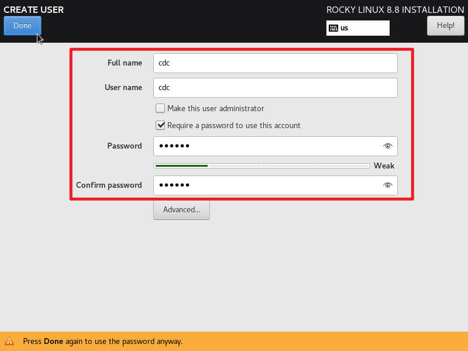Click the CREATE USER title
The image size is (468, 351).
(x=33, y=9)
